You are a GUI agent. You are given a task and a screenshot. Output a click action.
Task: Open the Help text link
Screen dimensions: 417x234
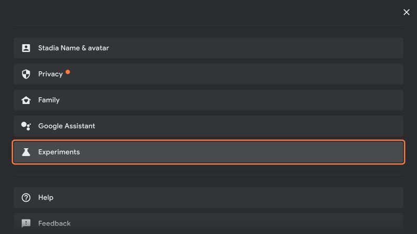click(x=46, y=198)
